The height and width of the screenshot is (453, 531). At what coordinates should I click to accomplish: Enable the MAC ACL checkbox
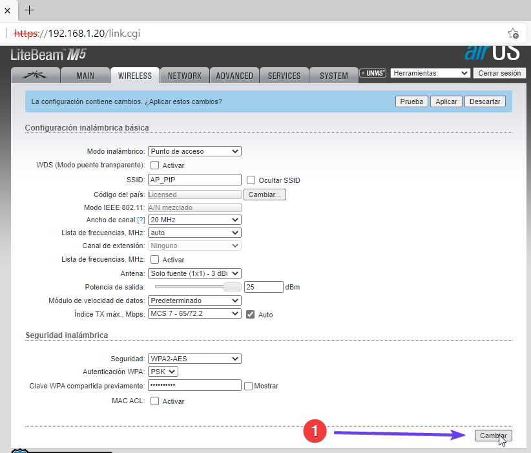[x=155, y=401]
